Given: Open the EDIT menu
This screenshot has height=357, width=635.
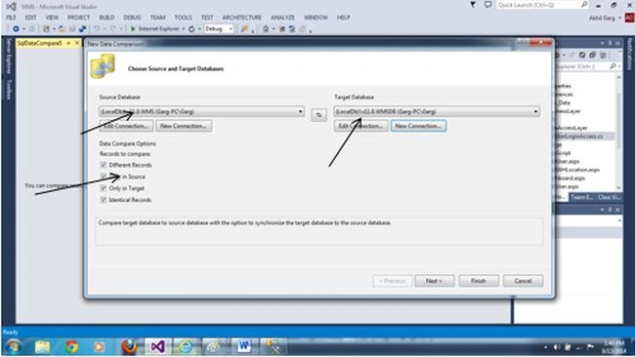Looking at the screenshot, I should (x=31, y=18).
